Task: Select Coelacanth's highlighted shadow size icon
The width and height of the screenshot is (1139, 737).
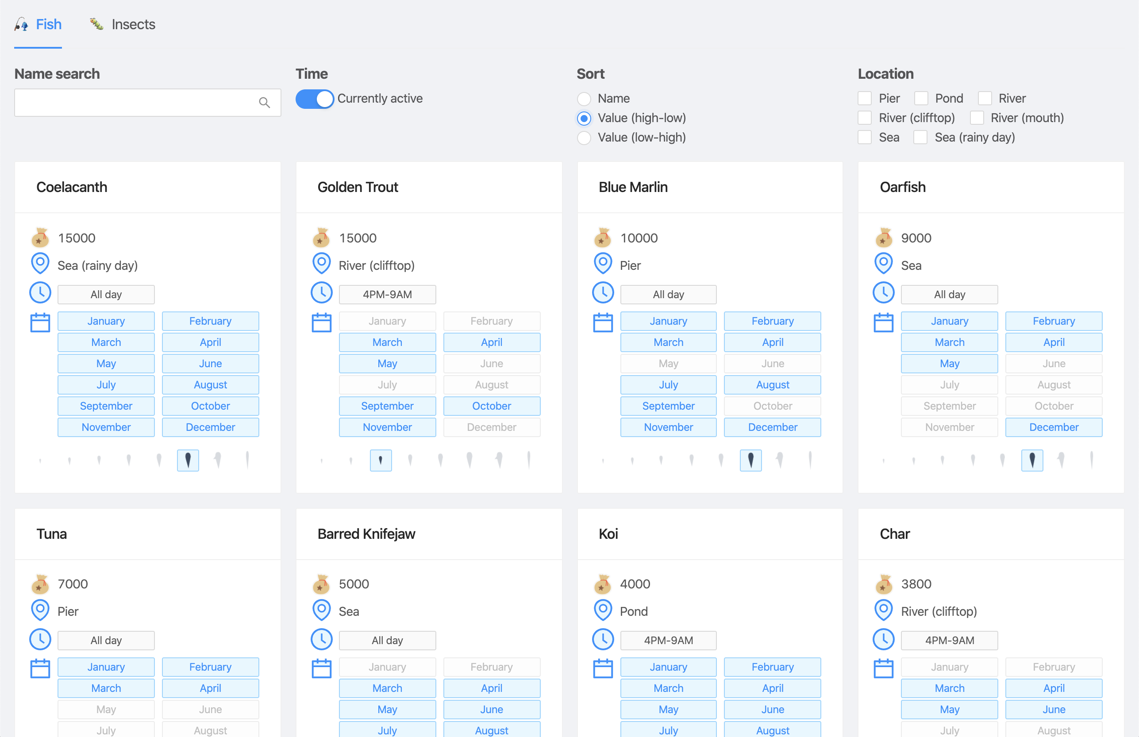Action: 188,461
